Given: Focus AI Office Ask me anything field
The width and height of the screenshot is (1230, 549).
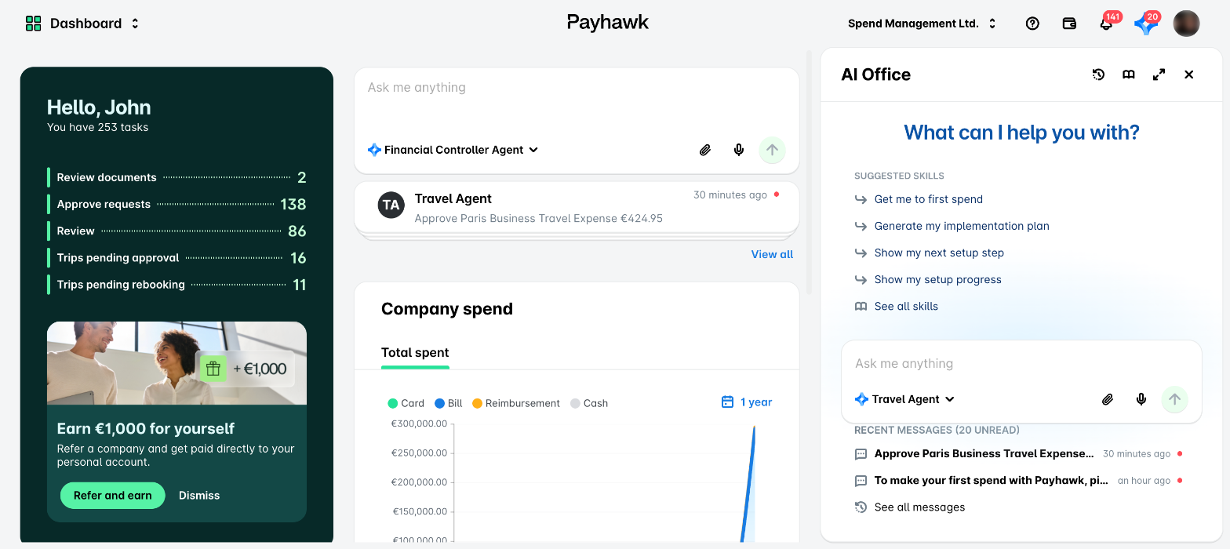Looking at the screenshot, I should 1021,364.
